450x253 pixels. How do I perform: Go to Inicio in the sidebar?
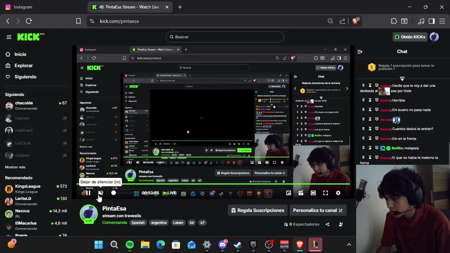pyautogui.click(x=20, y=54)
